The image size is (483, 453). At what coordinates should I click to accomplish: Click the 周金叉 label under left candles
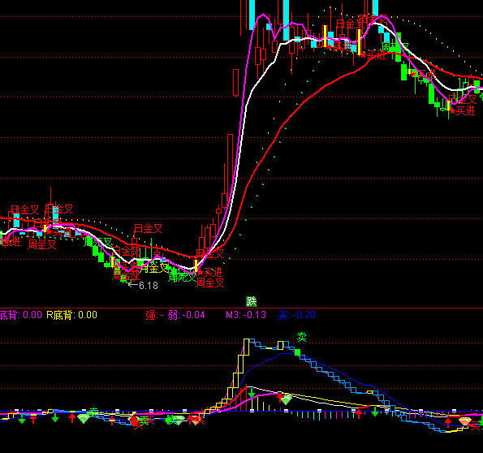42,244
